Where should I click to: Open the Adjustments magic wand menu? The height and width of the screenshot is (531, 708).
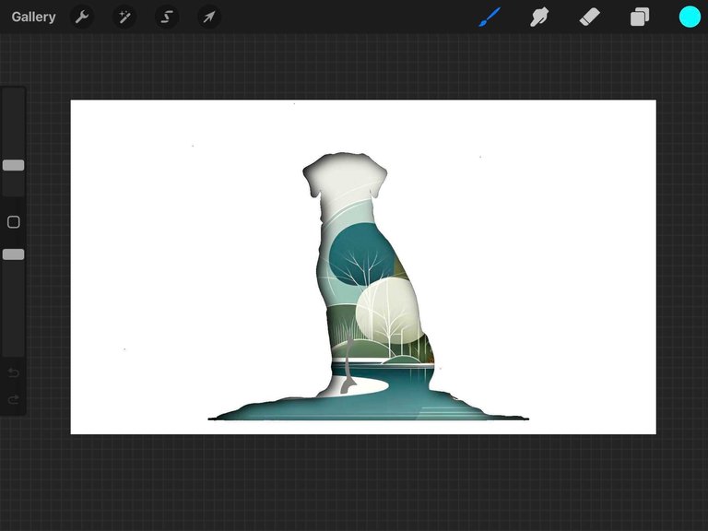click(124, 17)
